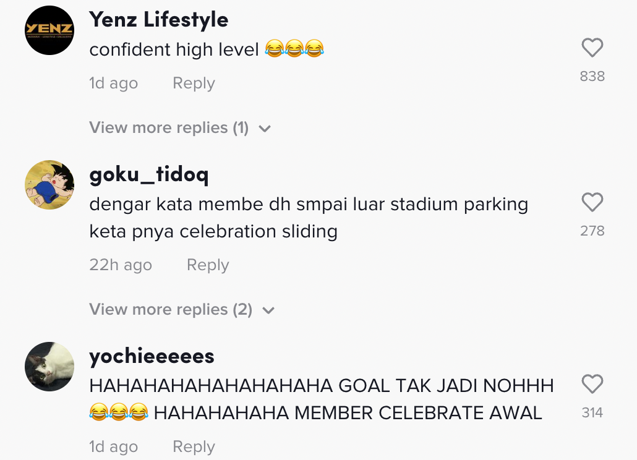The image size is (637, 460).
Task: Open the Yenz Lifestyle username link
Action: (x=159, y=20)
